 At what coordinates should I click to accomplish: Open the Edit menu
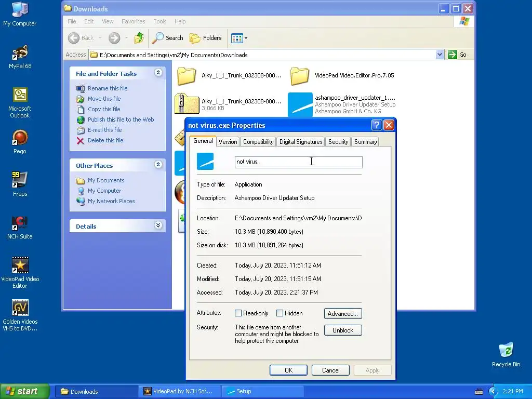tap(89, 21)
